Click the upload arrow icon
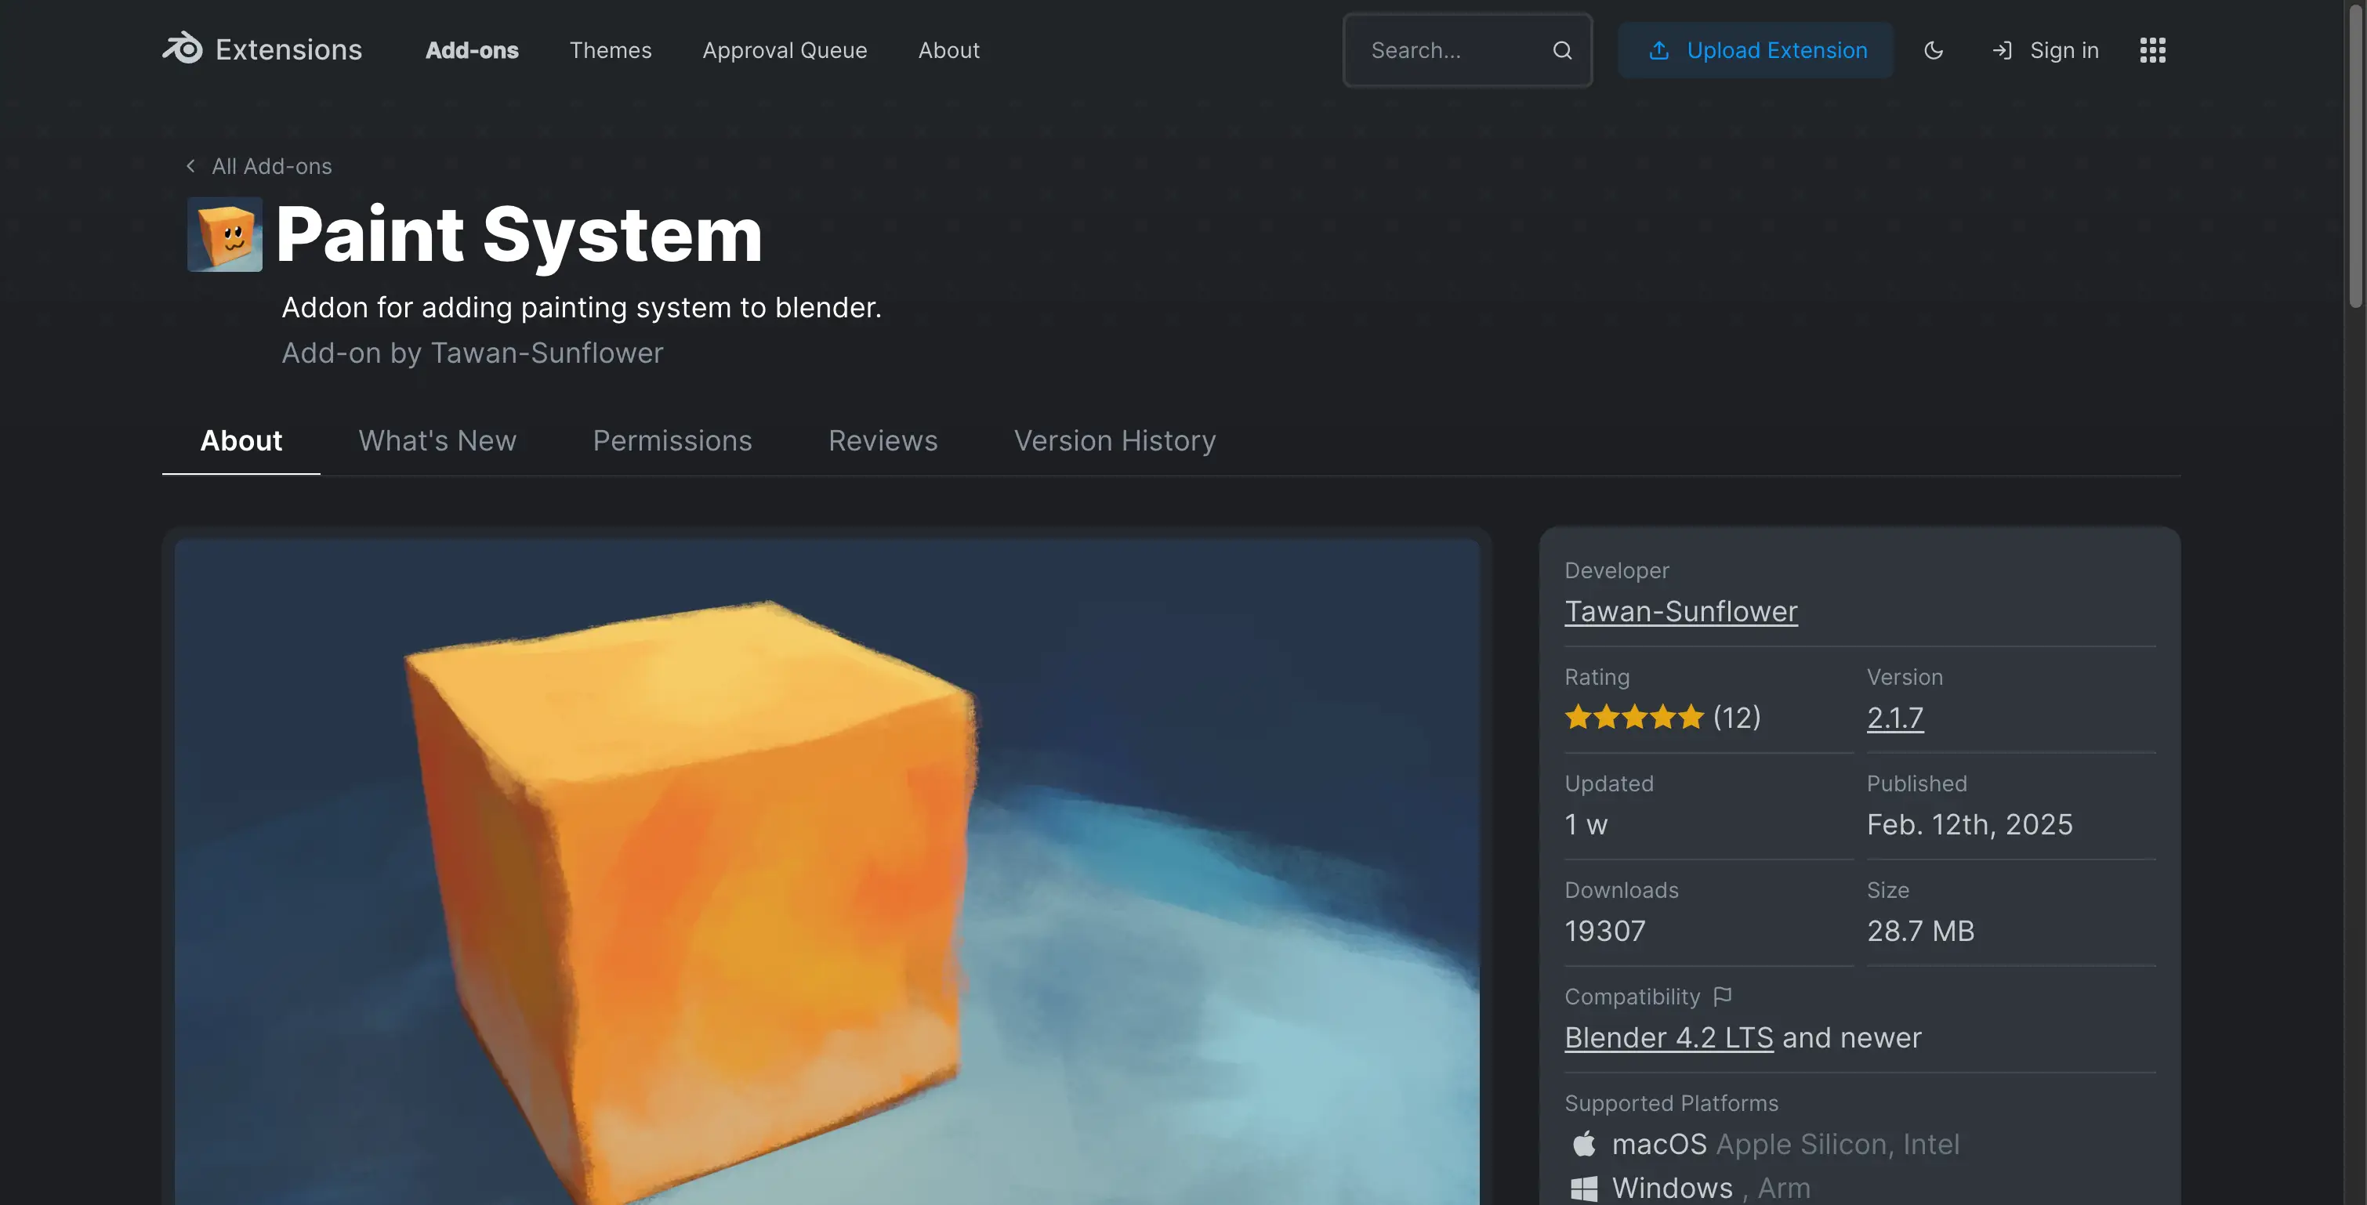The width and height of the screenshot is (2367, 1205). [1660, 50]
